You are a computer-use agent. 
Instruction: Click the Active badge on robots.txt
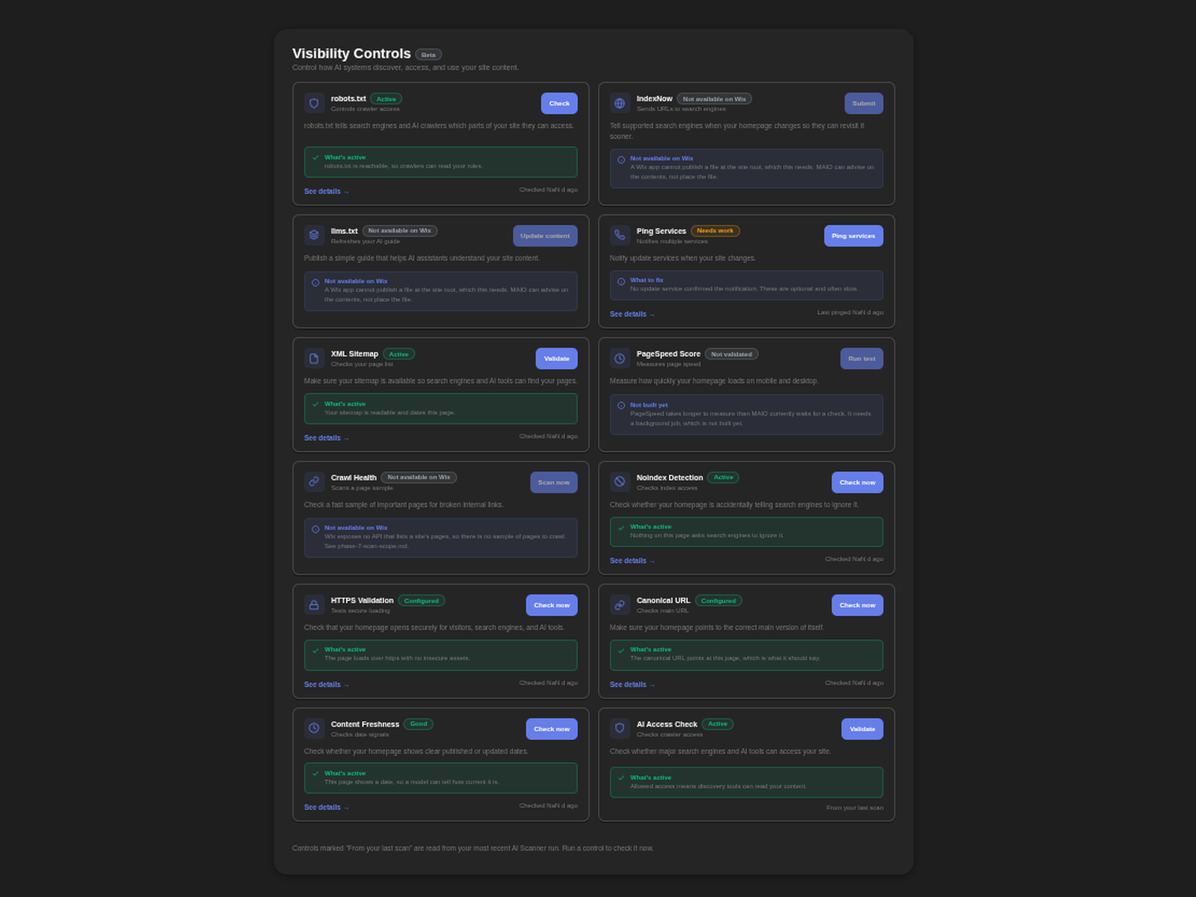pos(386,99)
